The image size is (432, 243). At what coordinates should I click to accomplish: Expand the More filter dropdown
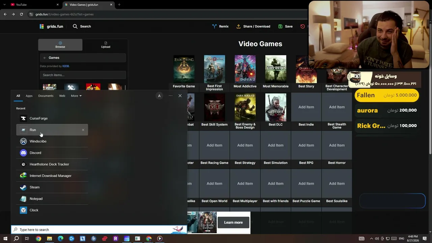(76, 96)
